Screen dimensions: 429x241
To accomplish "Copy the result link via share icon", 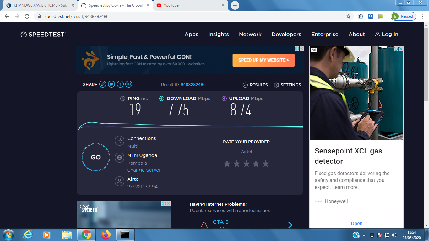I will click(x=103, y=84).
